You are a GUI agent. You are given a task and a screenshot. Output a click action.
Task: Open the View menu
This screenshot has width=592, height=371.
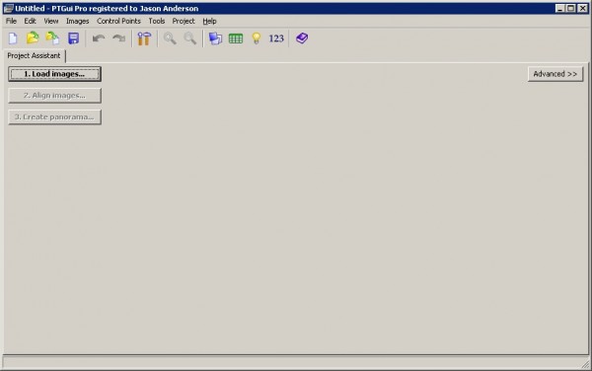(51, 21)
